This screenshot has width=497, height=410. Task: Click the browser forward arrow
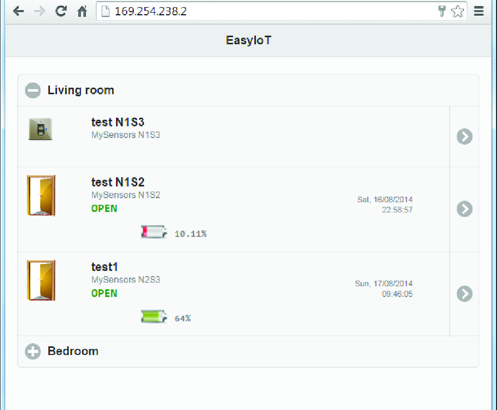40,11
